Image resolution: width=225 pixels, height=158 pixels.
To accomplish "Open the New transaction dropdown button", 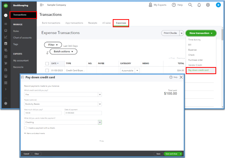I will pos(201,33).
